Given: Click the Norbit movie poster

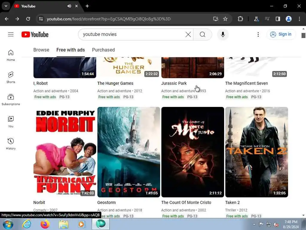Looking at the screenshot, I should (x=65, y=152).
